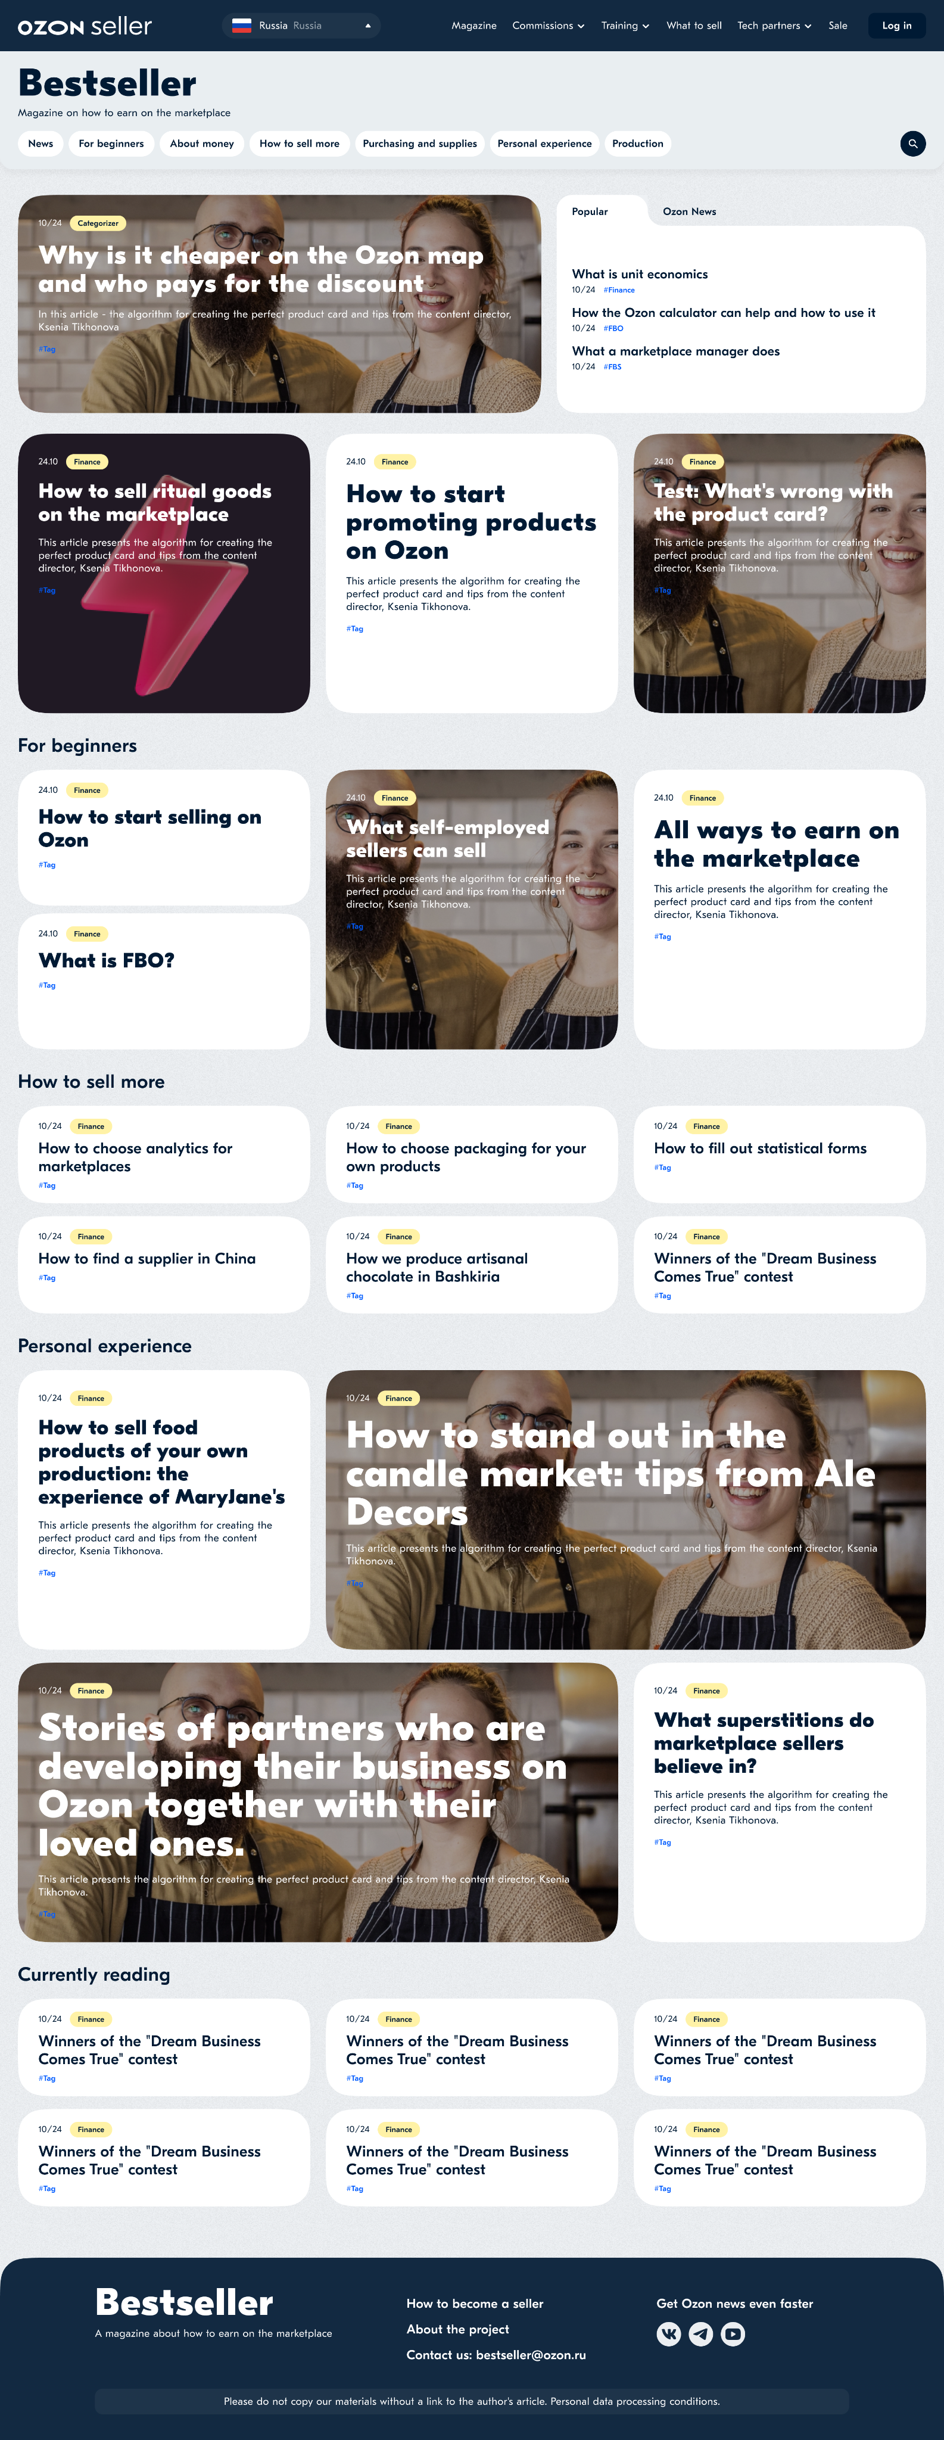Open What is unit economics article

point(639,274)
